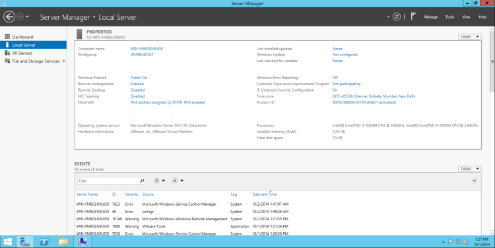Click inside the events Filter field
The height and width of the screenshot is (248, 495).
(108, 181)
